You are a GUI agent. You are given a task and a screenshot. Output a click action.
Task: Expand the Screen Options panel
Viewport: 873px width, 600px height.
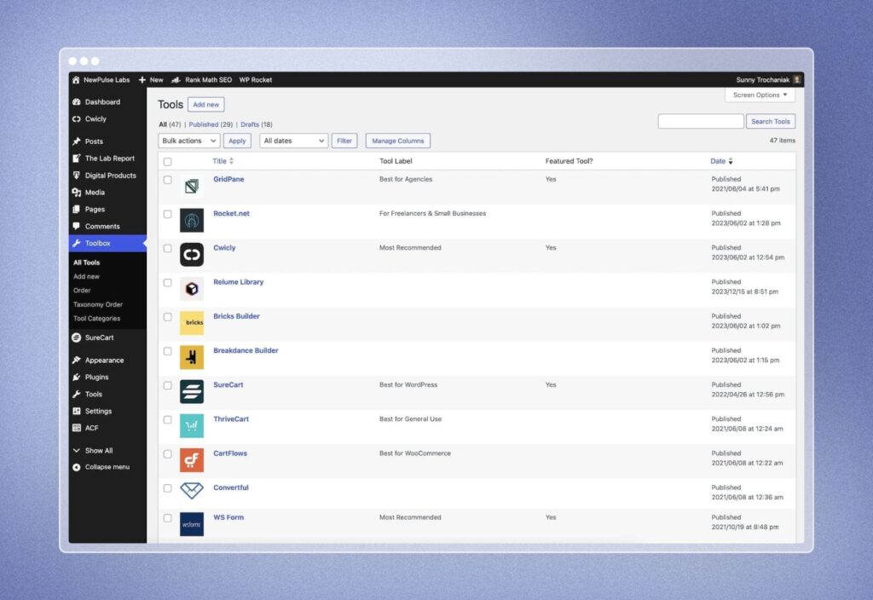click(760, 95)
